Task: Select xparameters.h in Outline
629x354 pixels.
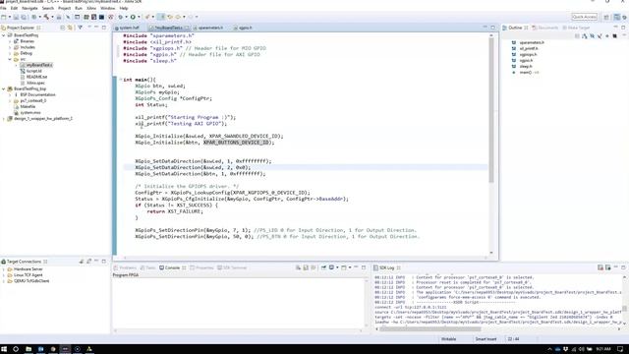Action: (x=532, y=42)
